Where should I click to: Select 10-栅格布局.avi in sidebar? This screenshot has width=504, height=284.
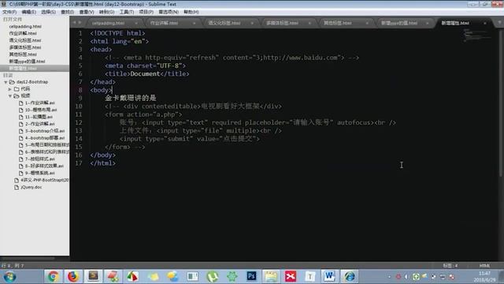coord(41,110)
